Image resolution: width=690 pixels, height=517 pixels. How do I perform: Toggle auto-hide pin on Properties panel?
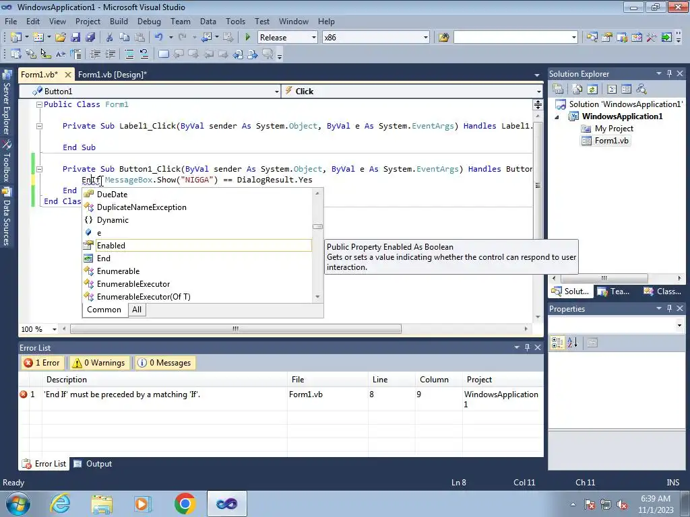click(x=669, y=308)
